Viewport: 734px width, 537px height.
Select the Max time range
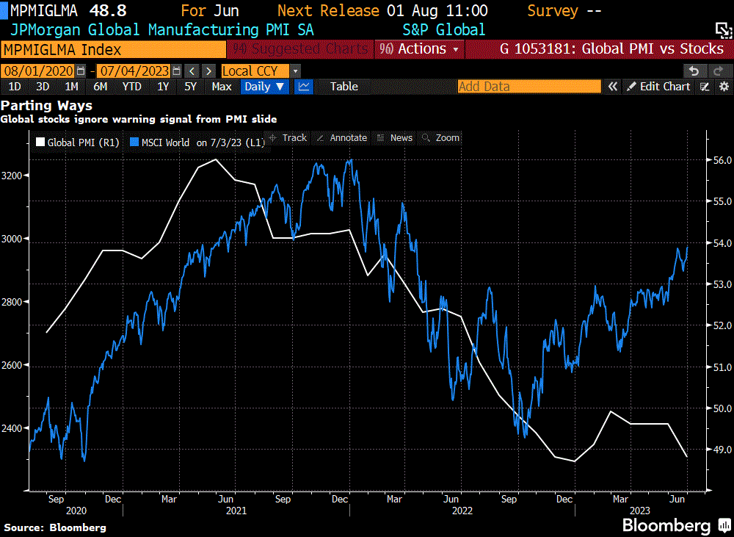click(222, 87)
